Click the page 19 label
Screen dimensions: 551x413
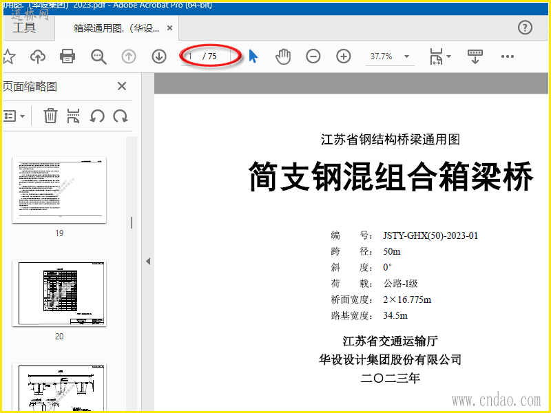click(59, 233)
